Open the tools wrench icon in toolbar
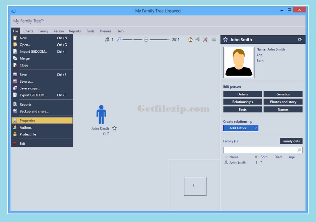 point(205,39)
